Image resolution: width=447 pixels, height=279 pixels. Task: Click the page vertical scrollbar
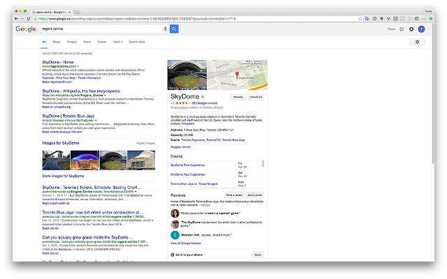[x=433, y=94]
